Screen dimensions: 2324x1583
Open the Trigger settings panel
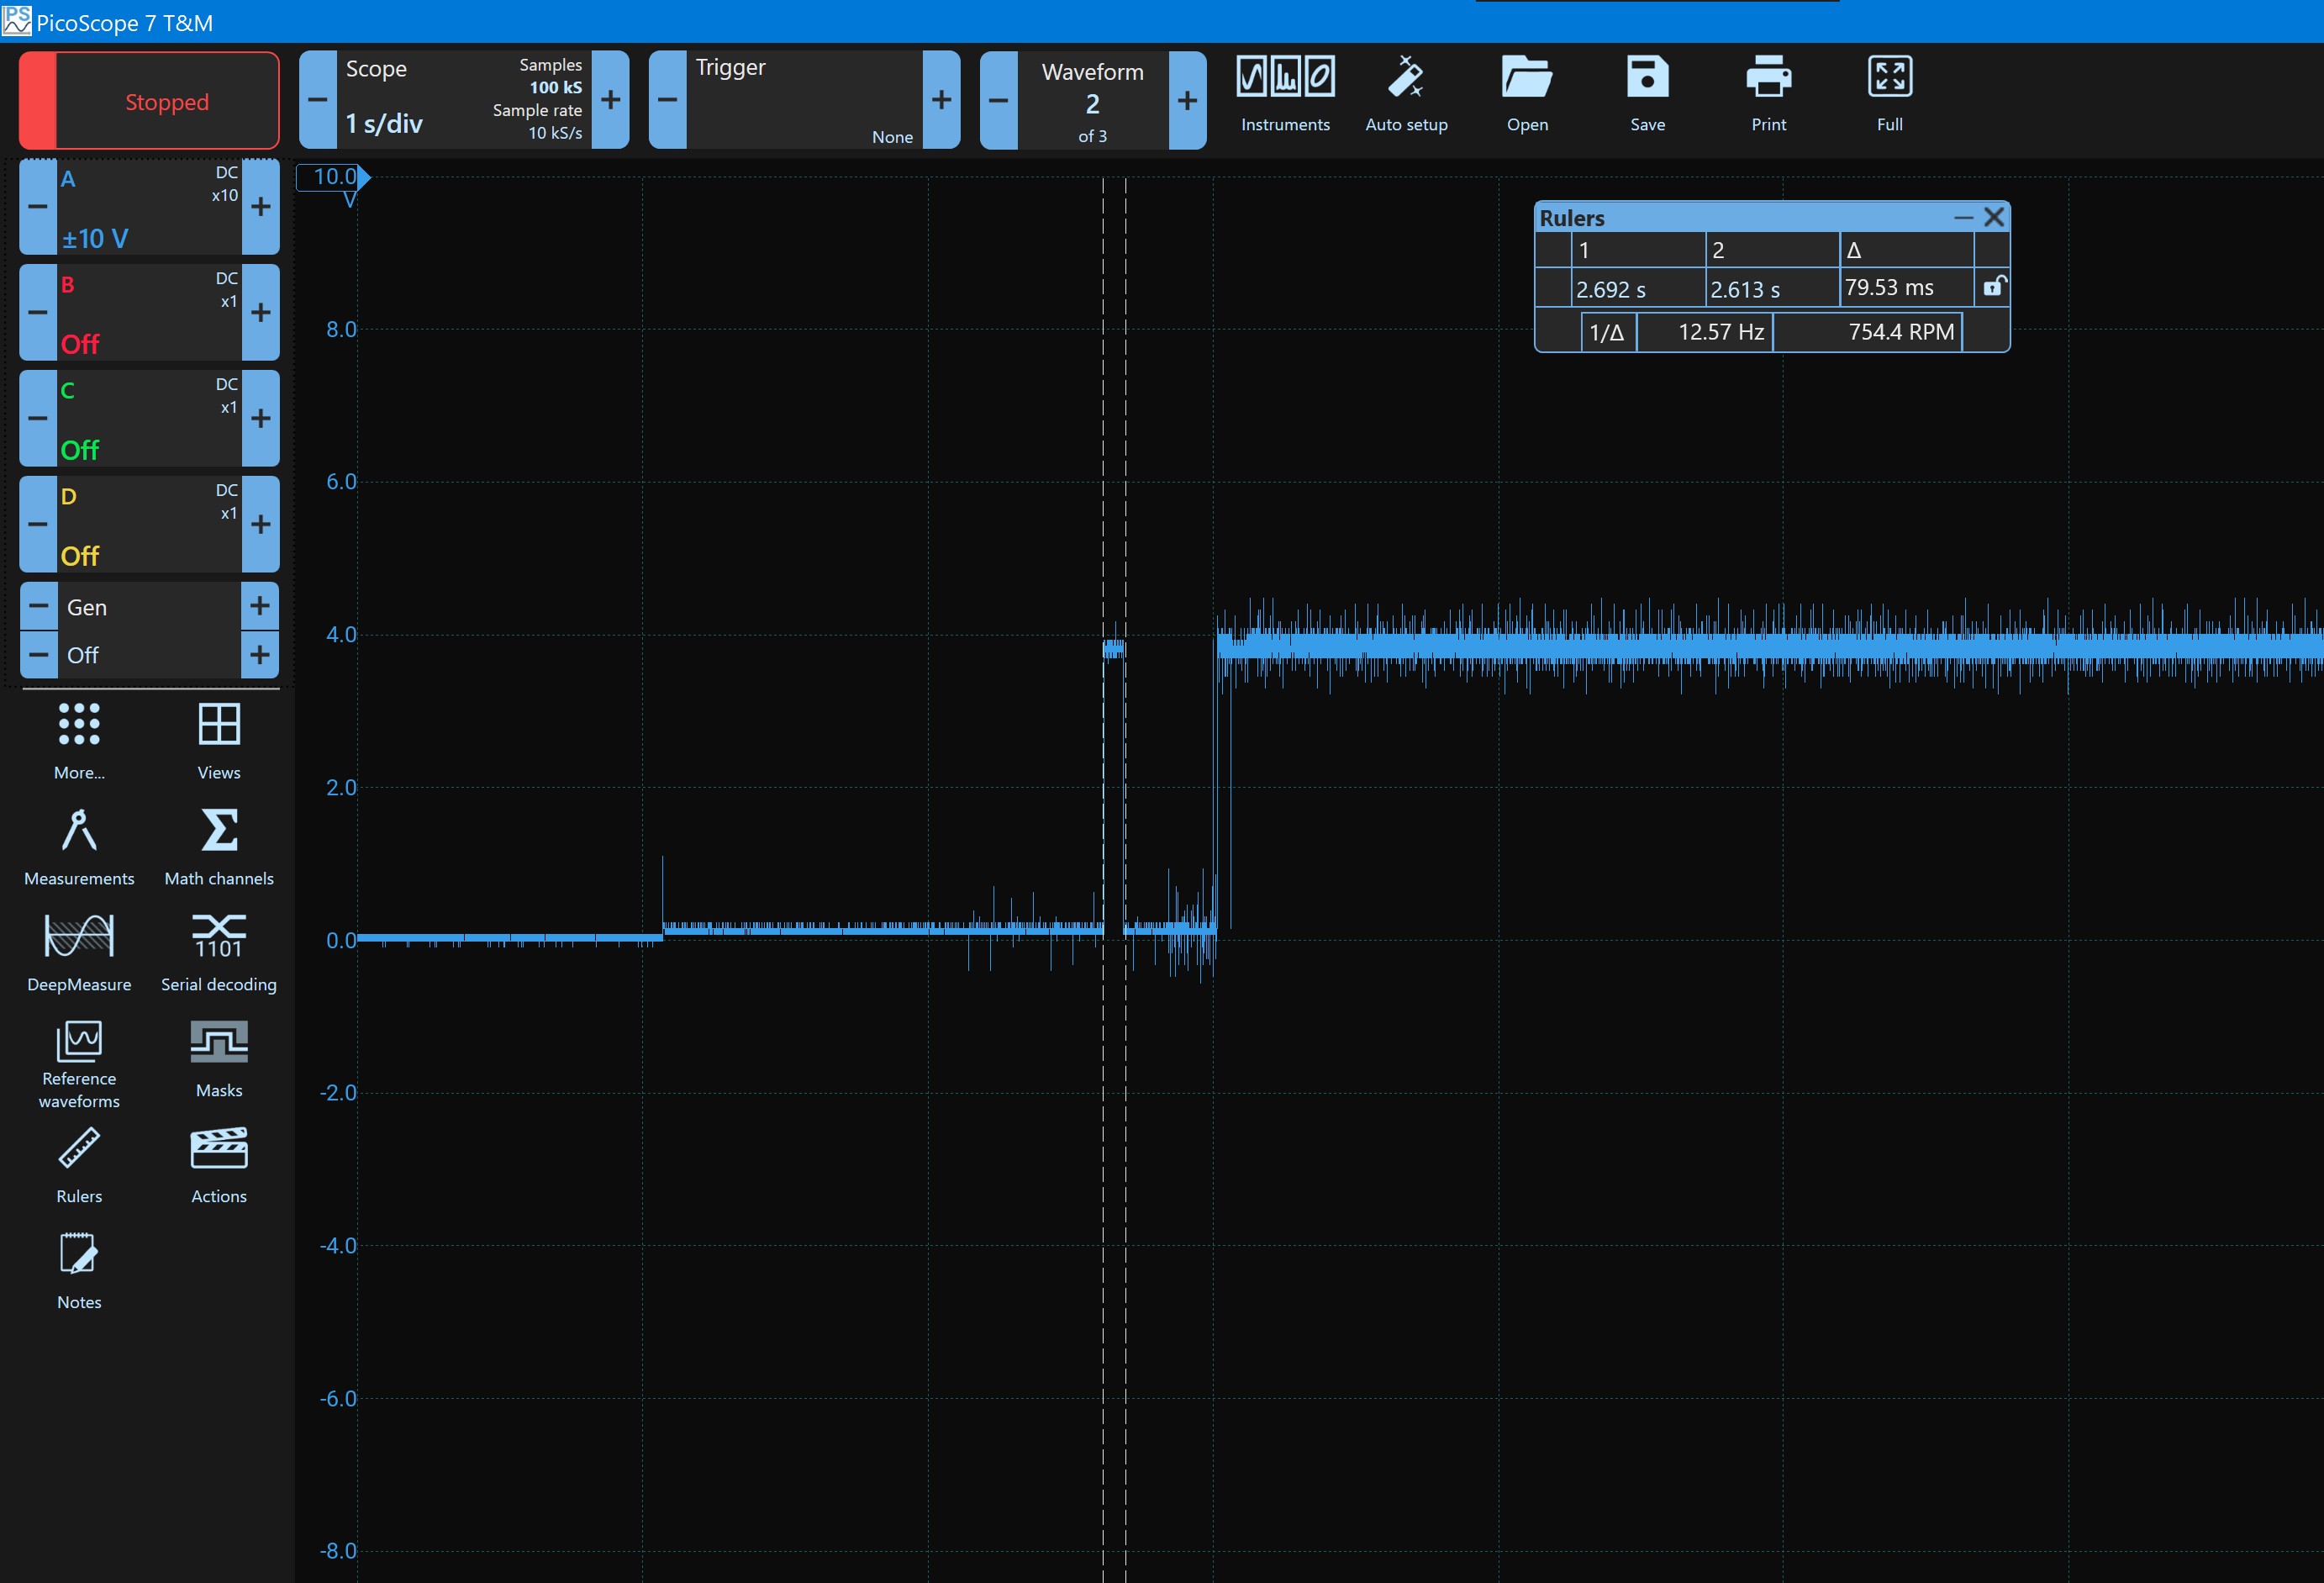point(804,100)
